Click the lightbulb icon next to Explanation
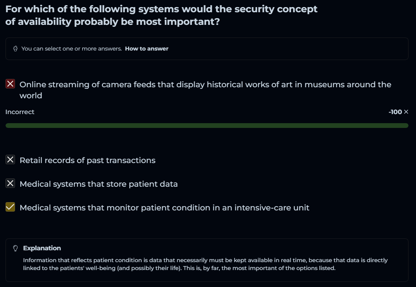The width and height of the screenshot is (416, 287). pyautogui.click(x=16, y=248)
